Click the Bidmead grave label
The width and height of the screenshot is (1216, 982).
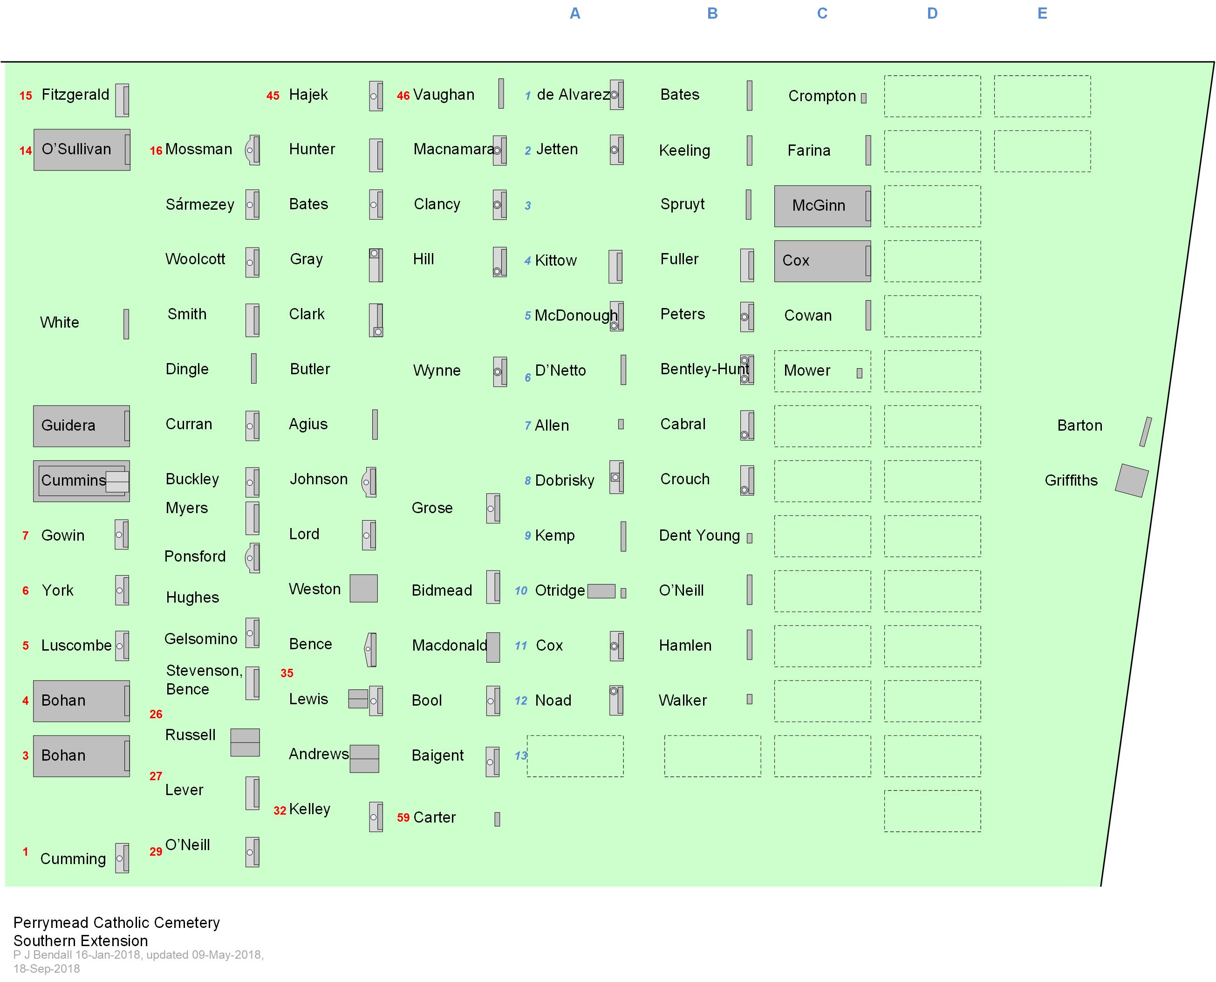(442, 590)
